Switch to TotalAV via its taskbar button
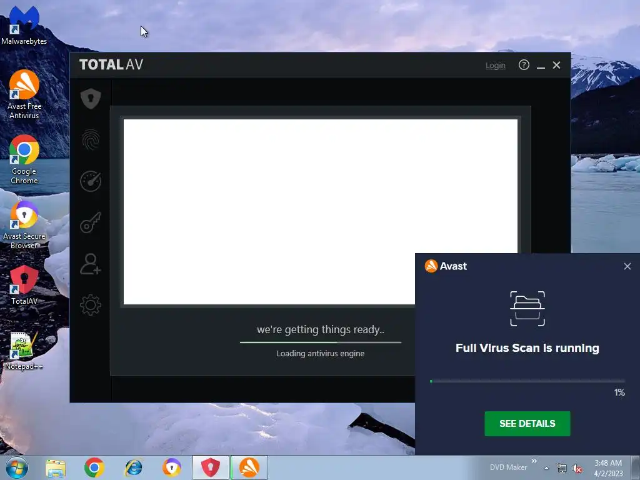Screen dimensions: 640x480 point(211,467)
